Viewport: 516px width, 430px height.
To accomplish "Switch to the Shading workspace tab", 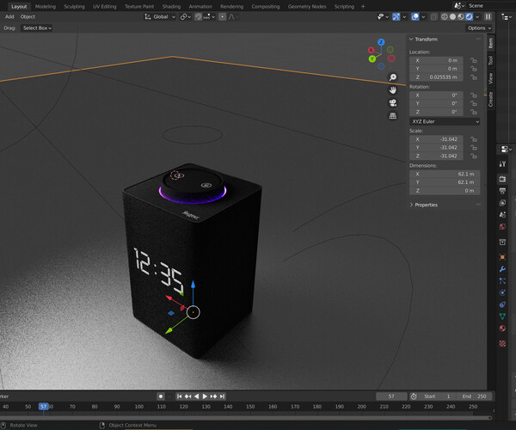I will (x=171, y=7).
